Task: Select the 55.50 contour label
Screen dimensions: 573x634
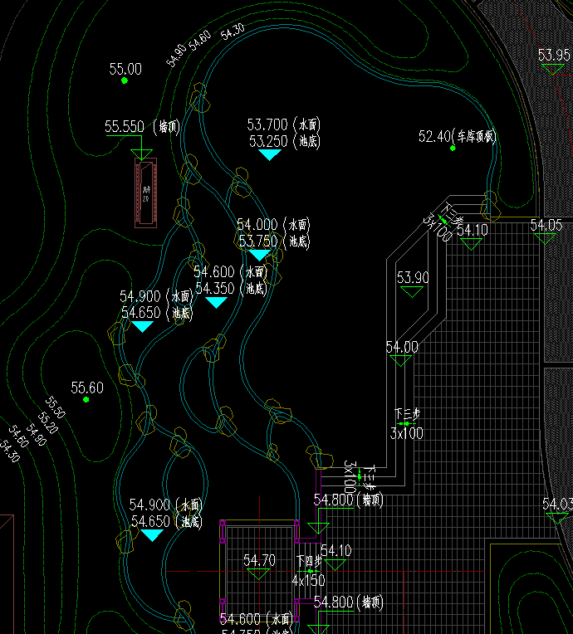Action: coord(55,407)
